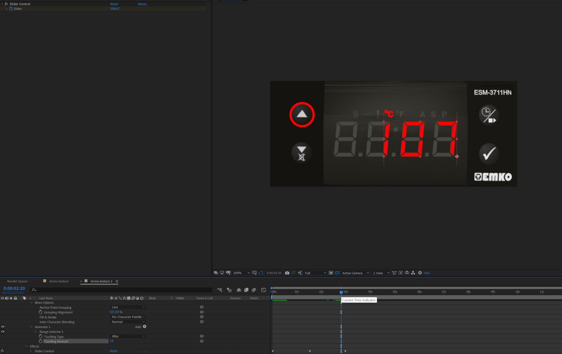
Task: Open the 1 View layout dropdown
Action: (380, 273)
